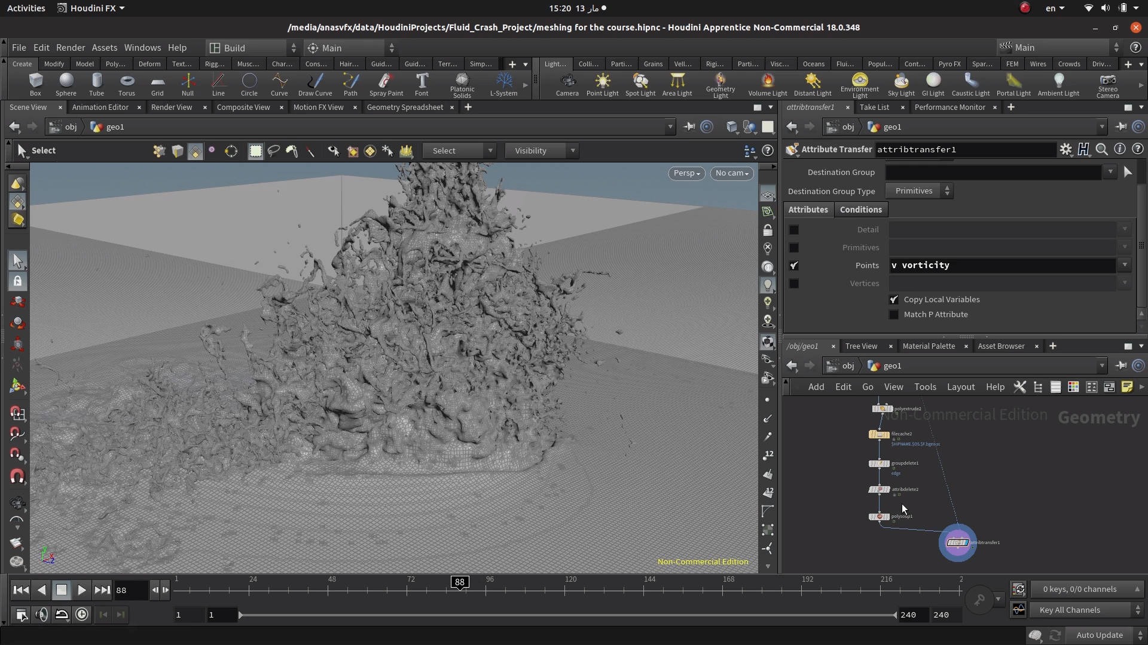Image resolution: width=1148 pixels, height=645 pixels.
Task: Click the Key All Channels button
Action: (1070, 610)
